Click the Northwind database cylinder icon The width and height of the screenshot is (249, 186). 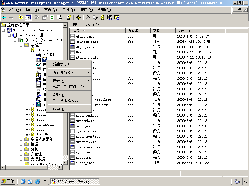tap(33, 124)
